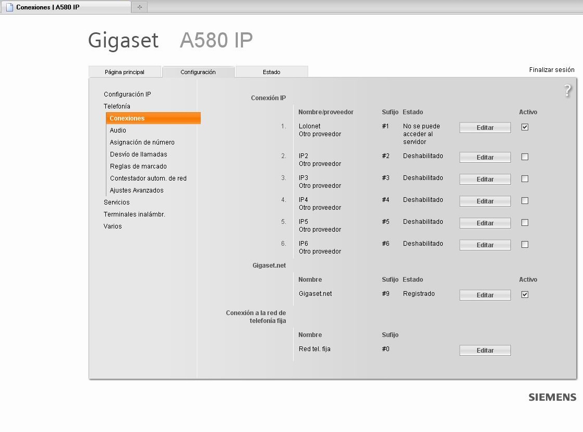Switch to the Página principal tab
The image size is (583, 432).
pos(125,71)
